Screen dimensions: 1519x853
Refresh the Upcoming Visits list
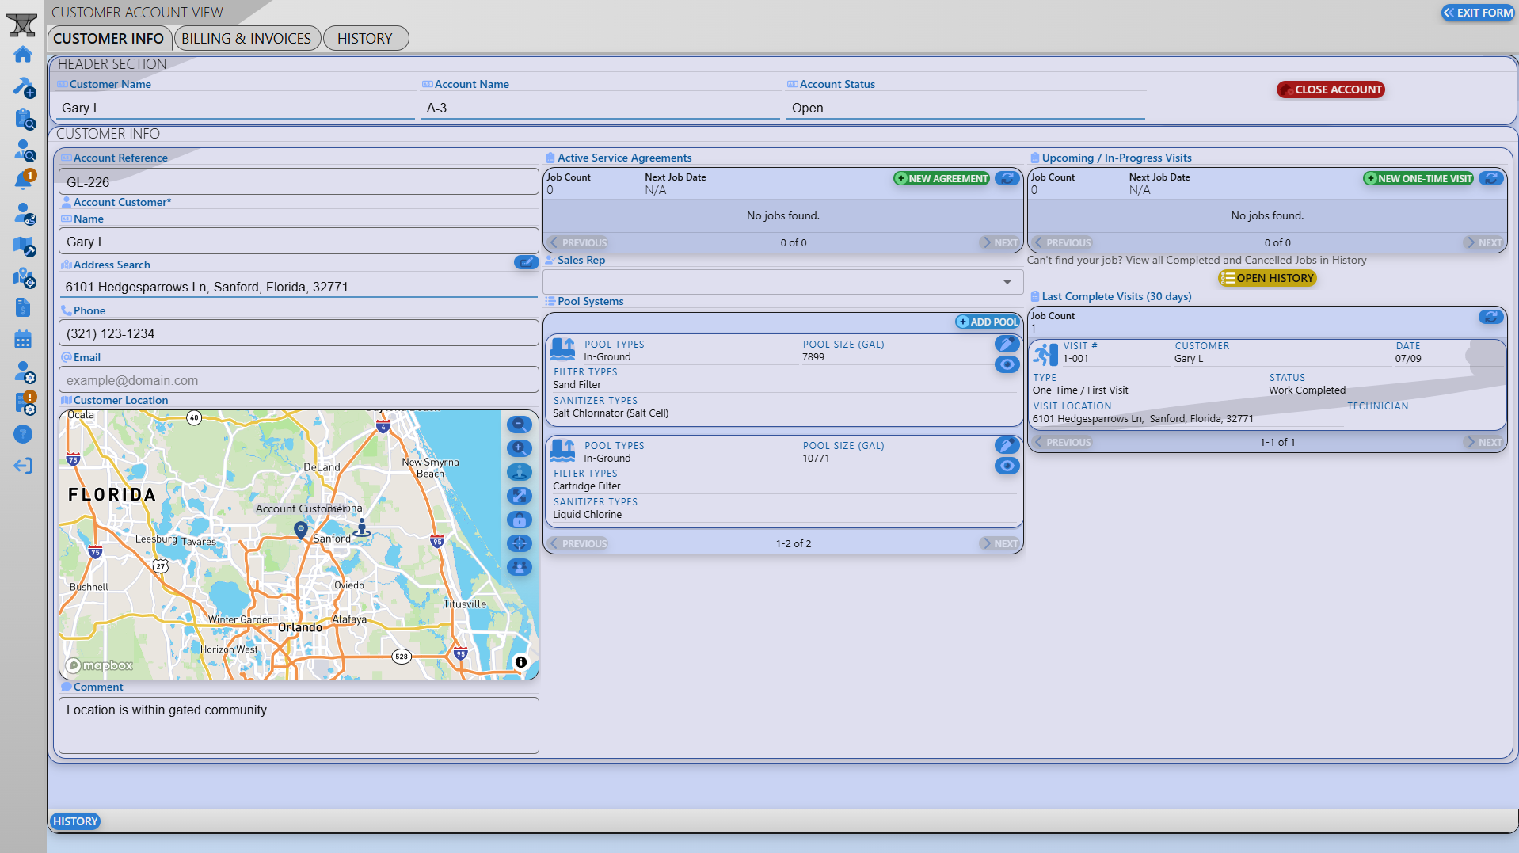coord(1490,178)
